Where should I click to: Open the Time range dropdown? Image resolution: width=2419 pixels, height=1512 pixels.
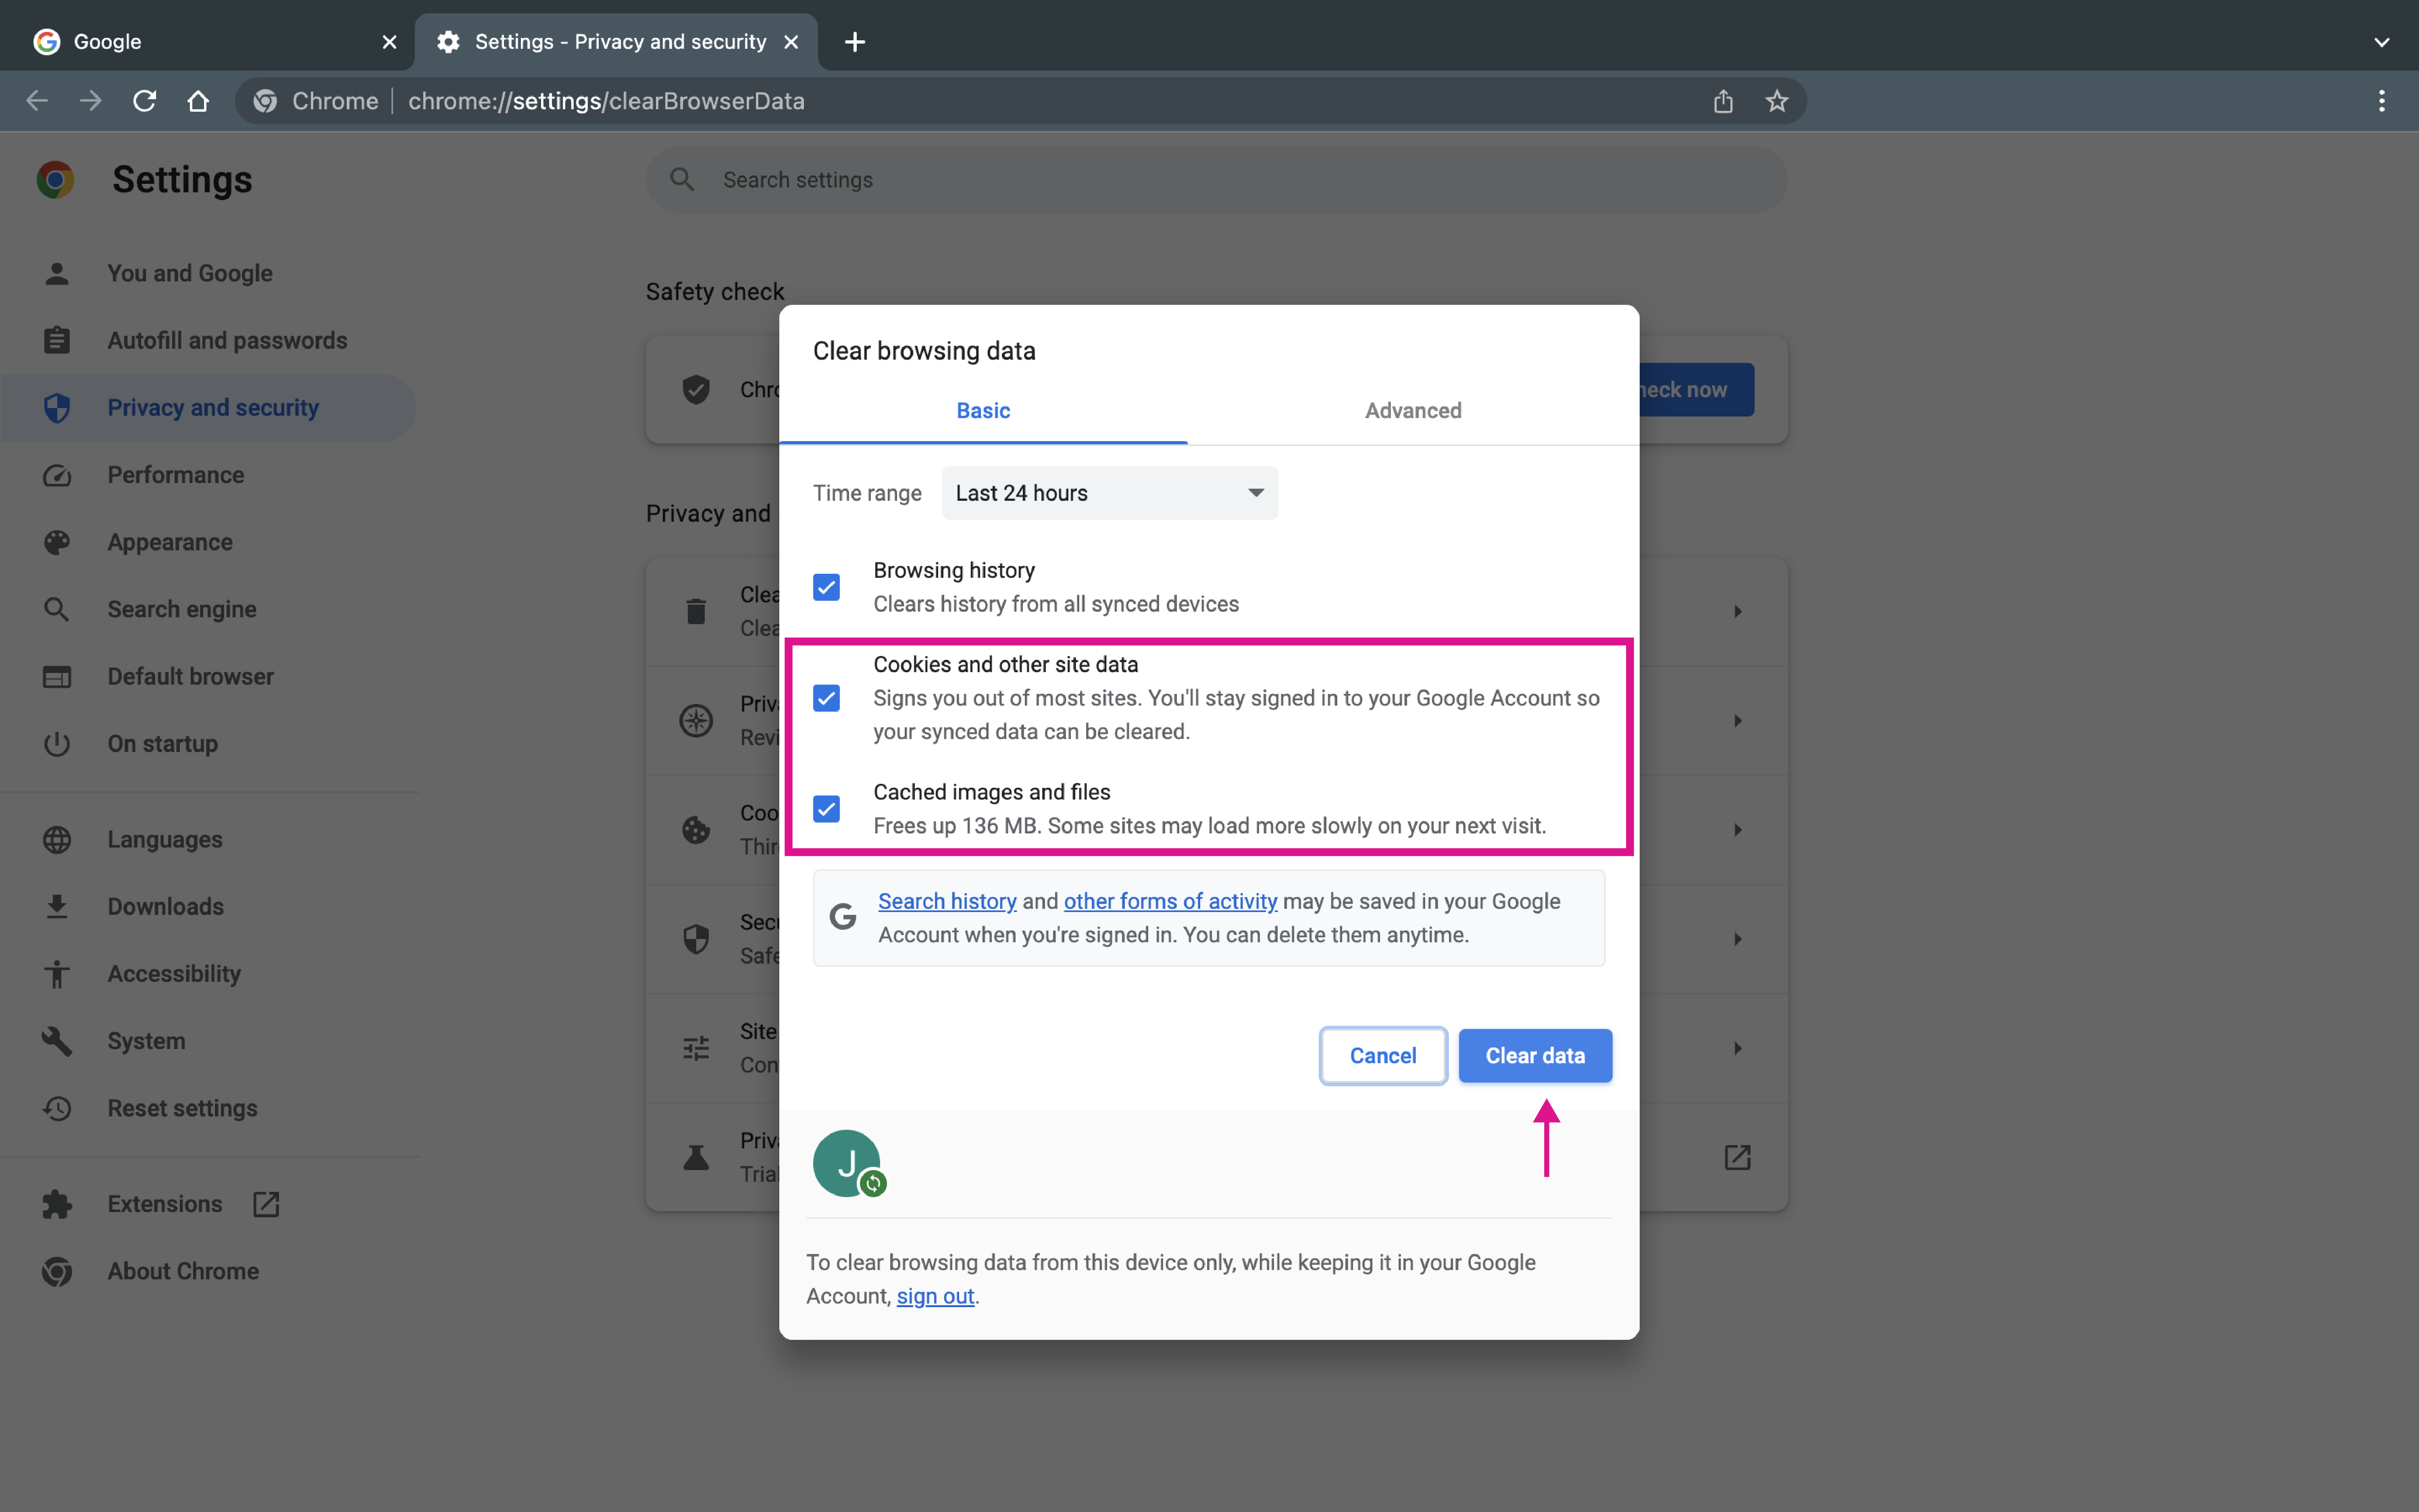(x=1110, y=493)
